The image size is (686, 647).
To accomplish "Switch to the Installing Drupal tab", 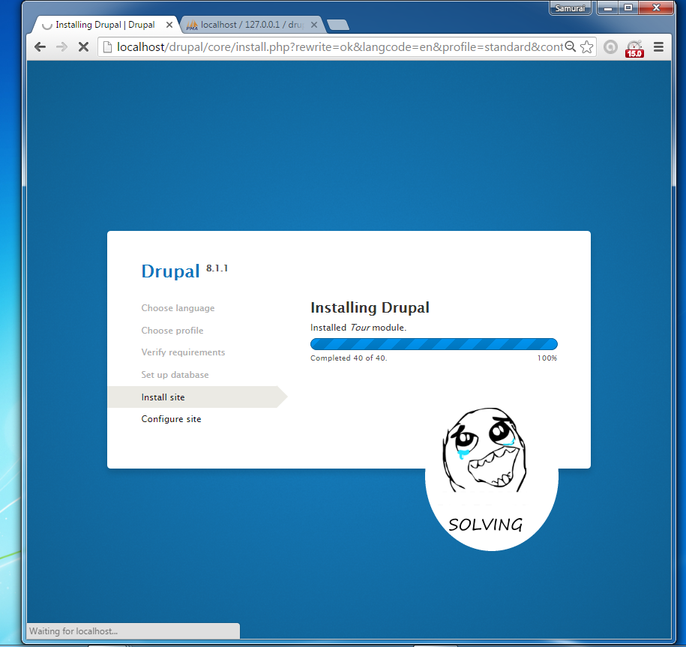I will (105, 25).
